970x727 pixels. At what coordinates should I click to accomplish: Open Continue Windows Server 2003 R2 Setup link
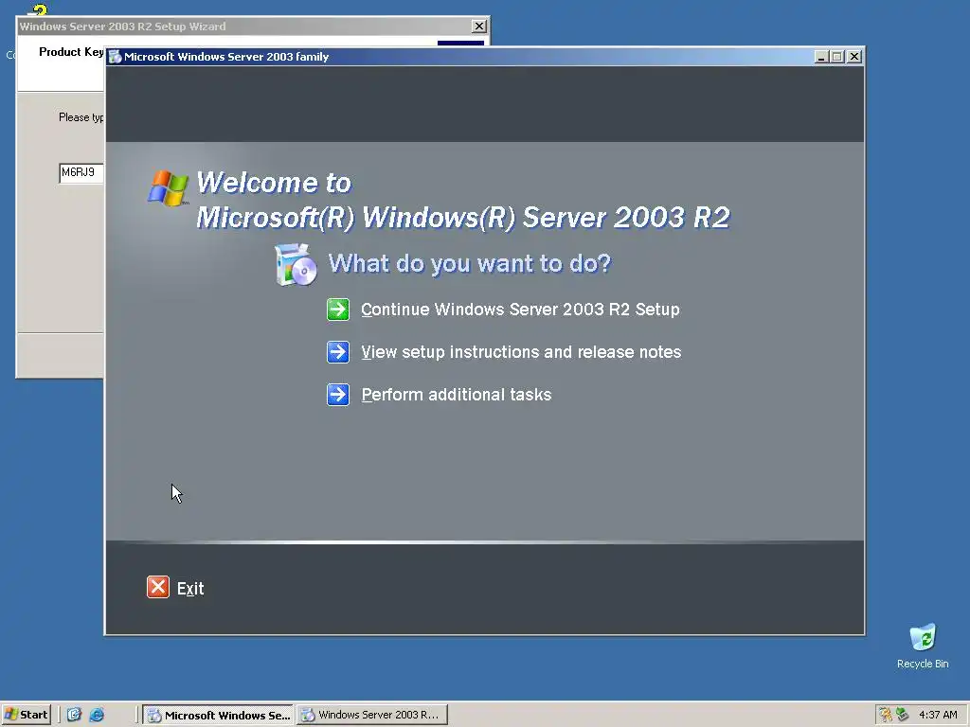(x=520, y=310)
